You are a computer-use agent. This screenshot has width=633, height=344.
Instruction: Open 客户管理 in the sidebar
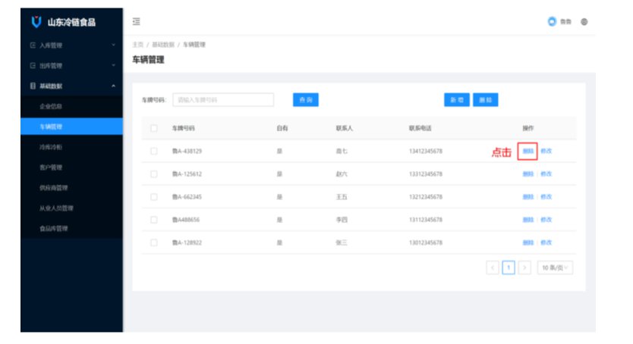click(51, 167)
